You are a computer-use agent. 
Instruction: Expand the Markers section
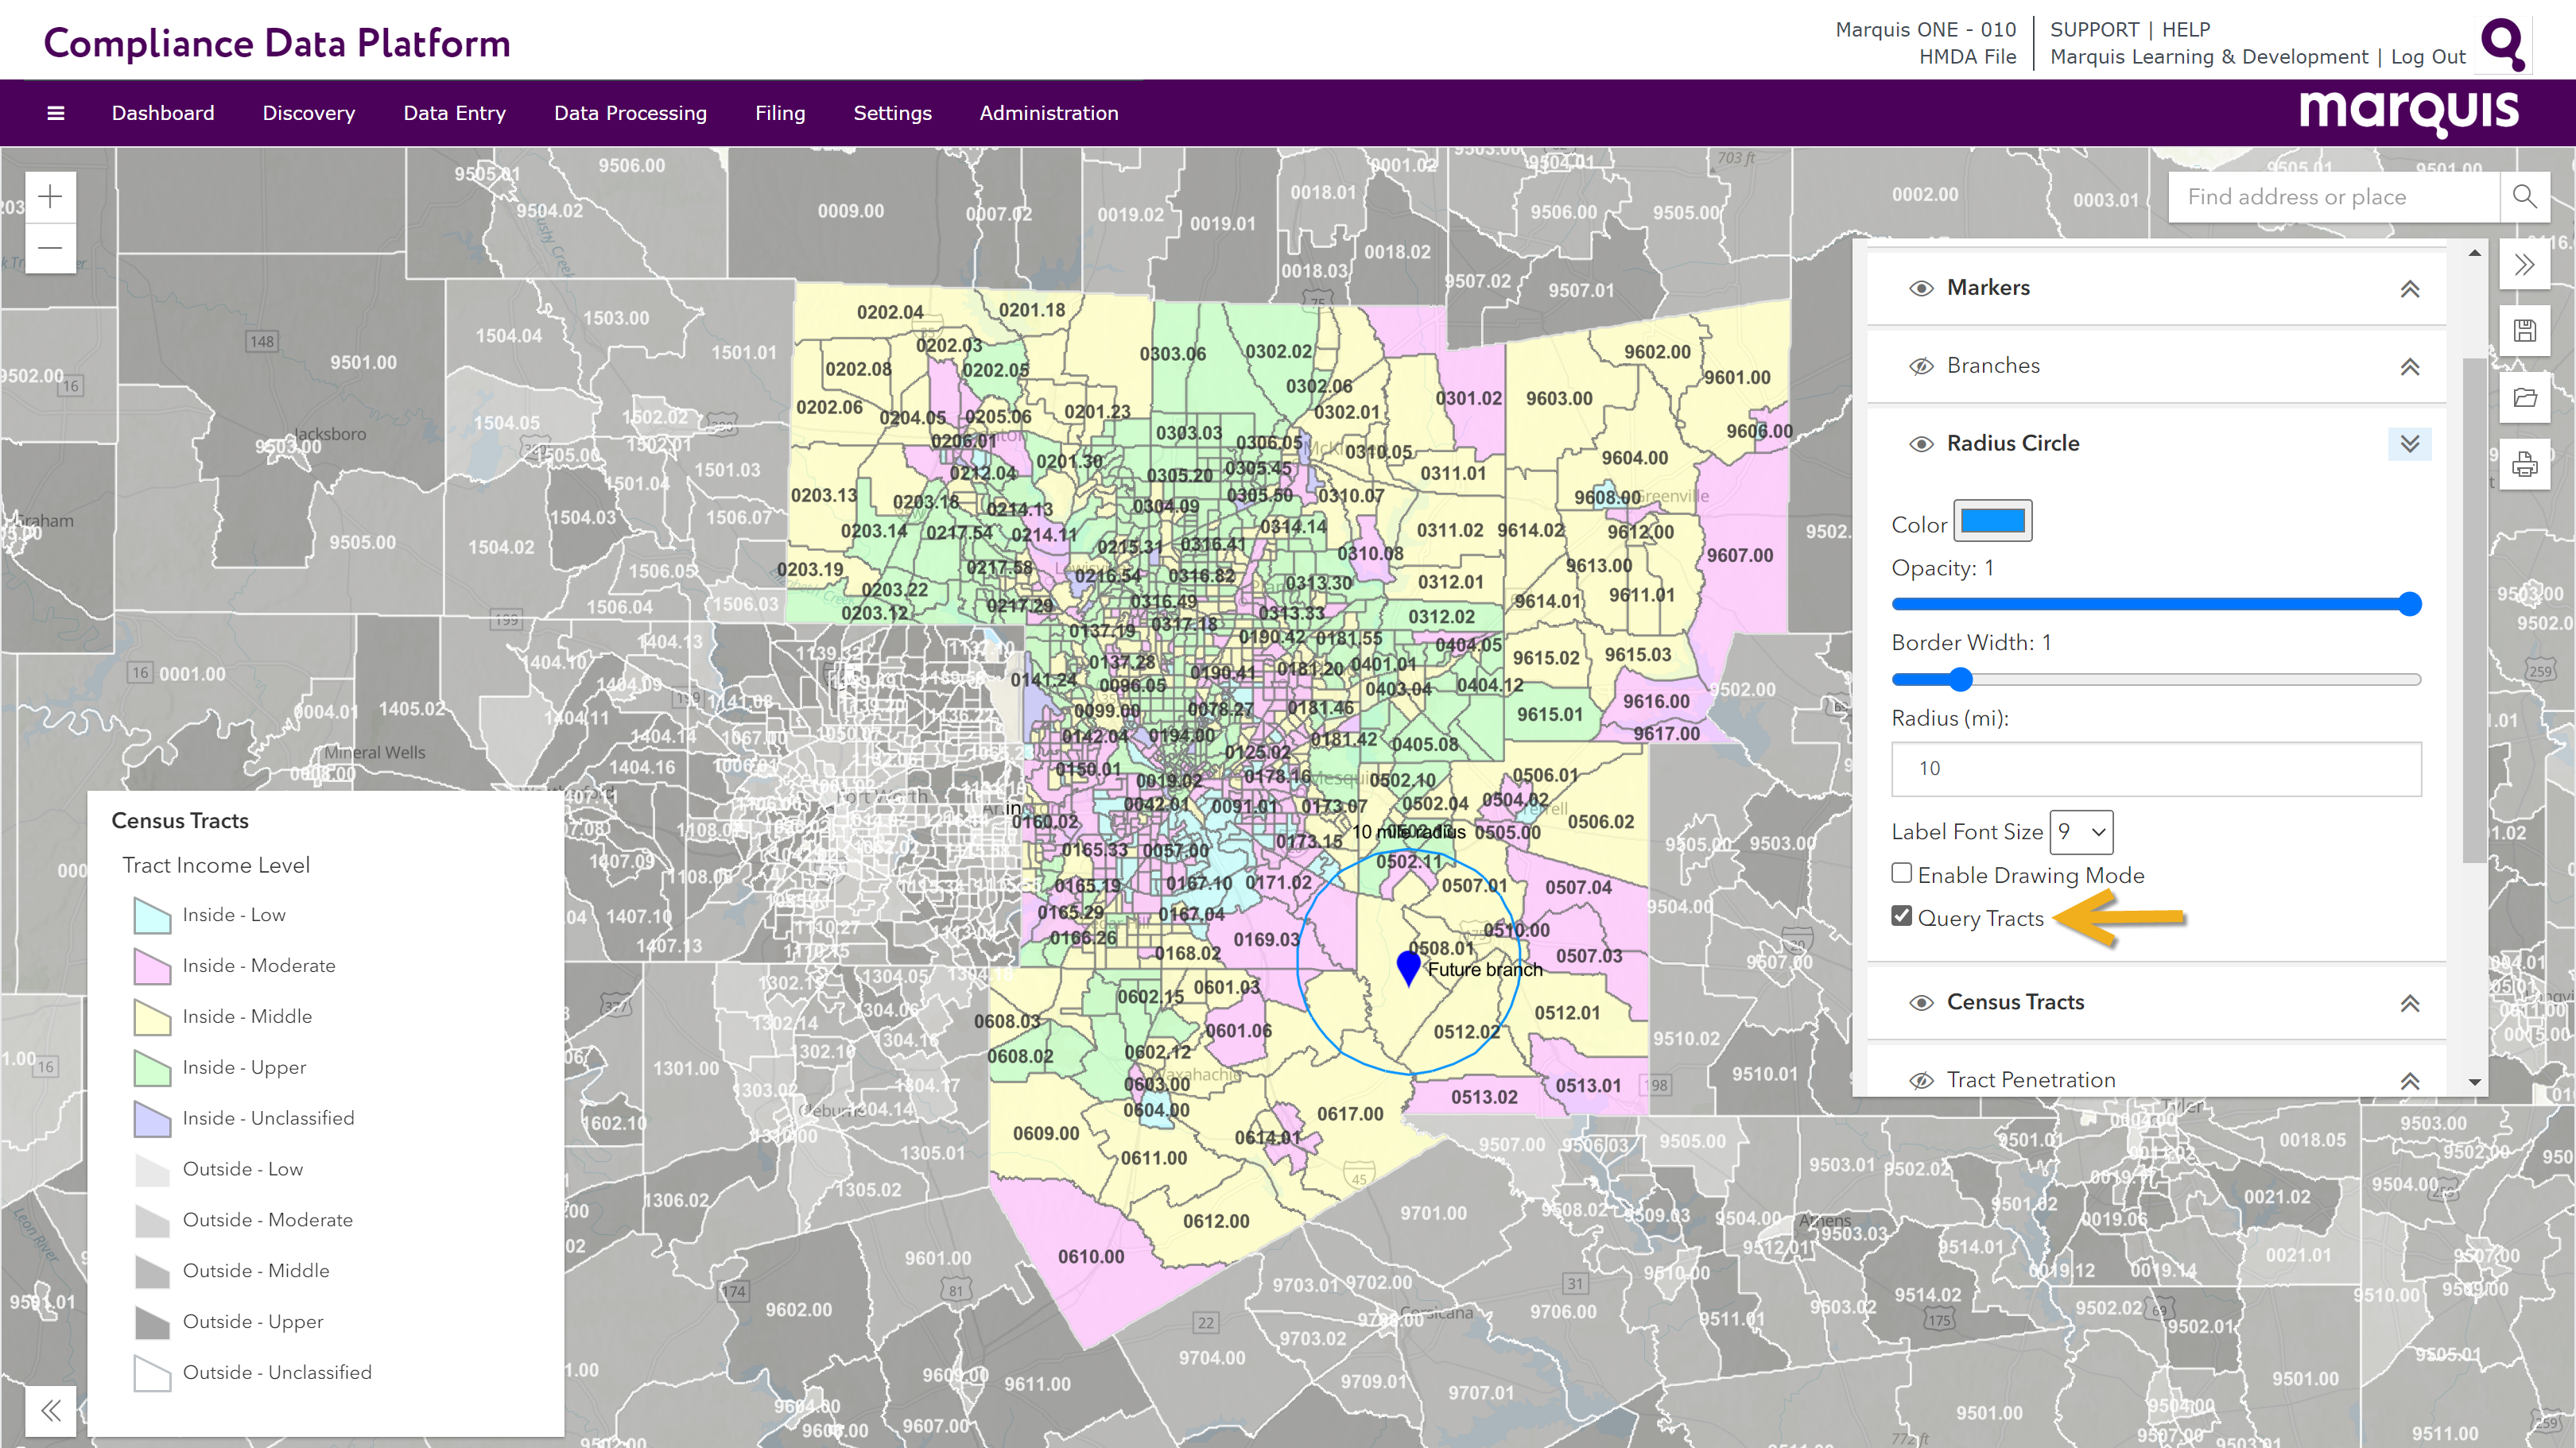click(x=2409, y=288)
